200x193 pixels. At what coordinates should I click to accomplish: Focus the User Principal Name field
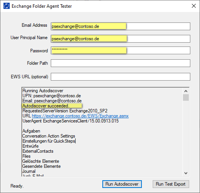tap(121, 39)
